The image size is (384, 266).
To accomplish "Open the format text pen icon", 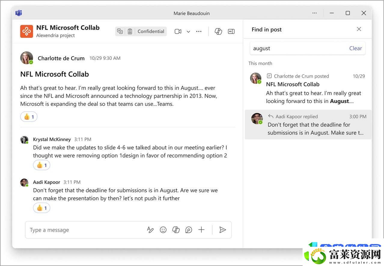I will coord(150,230).
